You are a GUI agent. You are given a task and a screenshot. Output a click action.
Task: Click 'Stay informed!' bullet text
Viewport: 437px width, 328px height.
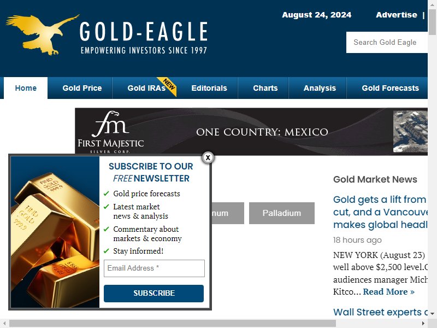(138, 251)
